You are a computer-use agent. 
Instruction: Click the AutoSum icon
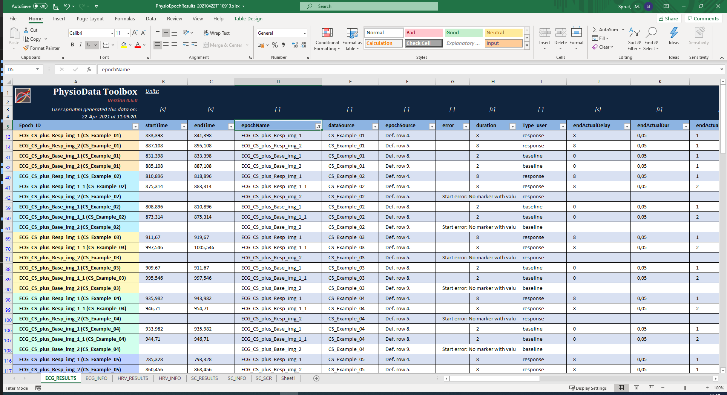pos(605,29)
